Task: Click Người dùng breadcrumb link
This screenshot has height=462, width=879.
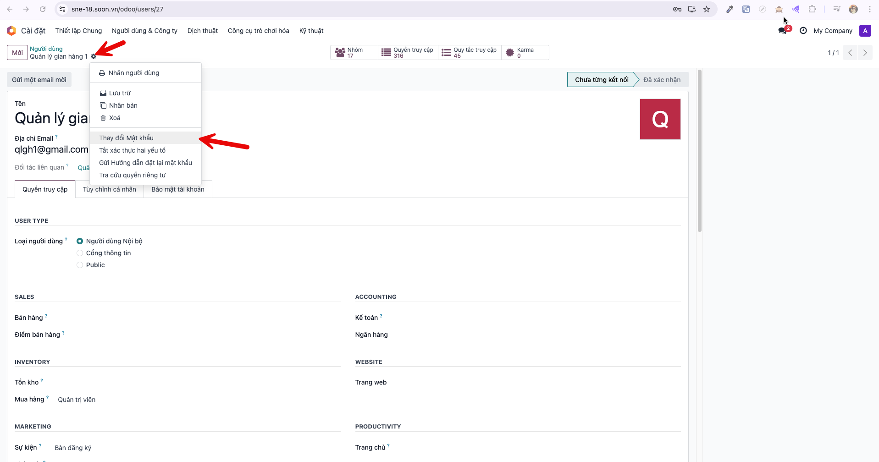Action: (x=46, y=49)
